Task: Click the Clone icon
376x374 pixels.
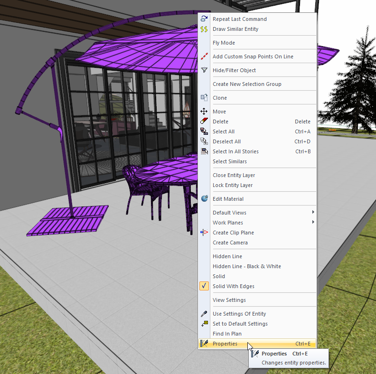Action: 204,98
